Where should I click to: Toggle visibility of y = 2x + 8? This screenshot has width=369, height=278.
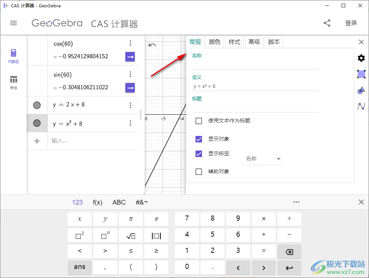(x=37, y=105)
